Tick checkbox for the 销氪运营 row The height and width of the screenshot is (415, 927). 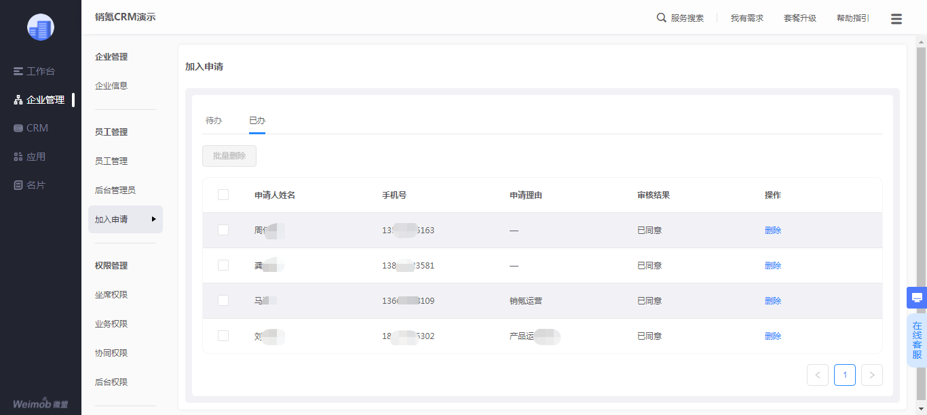pyautogui.click(x=223, y=300)
